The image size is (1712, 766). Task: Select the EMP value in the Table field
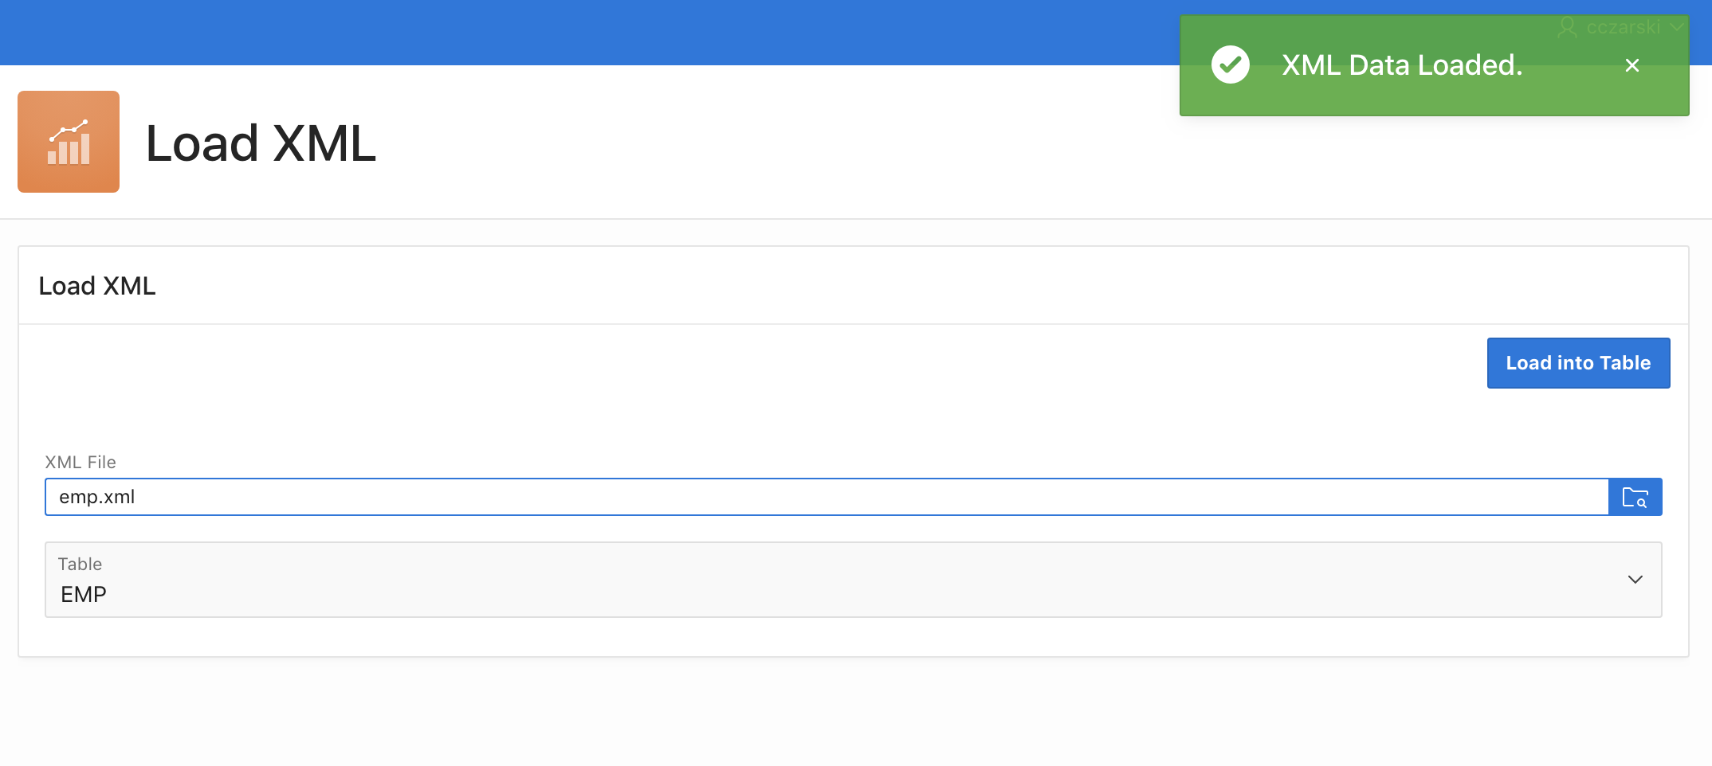click(x=84, y=594)
